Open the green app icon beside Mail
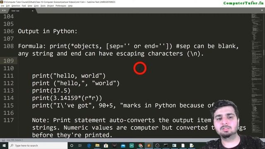Screen dimensions: 265x149 point(132,145)
